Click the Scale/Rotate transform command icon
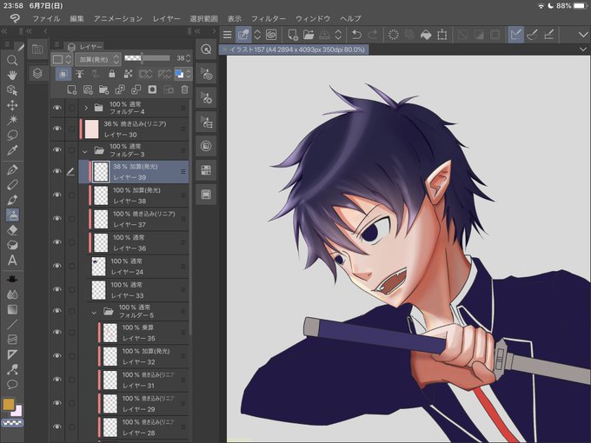The width and height of the screenshot is (591, 443). [x=442, y=35]
